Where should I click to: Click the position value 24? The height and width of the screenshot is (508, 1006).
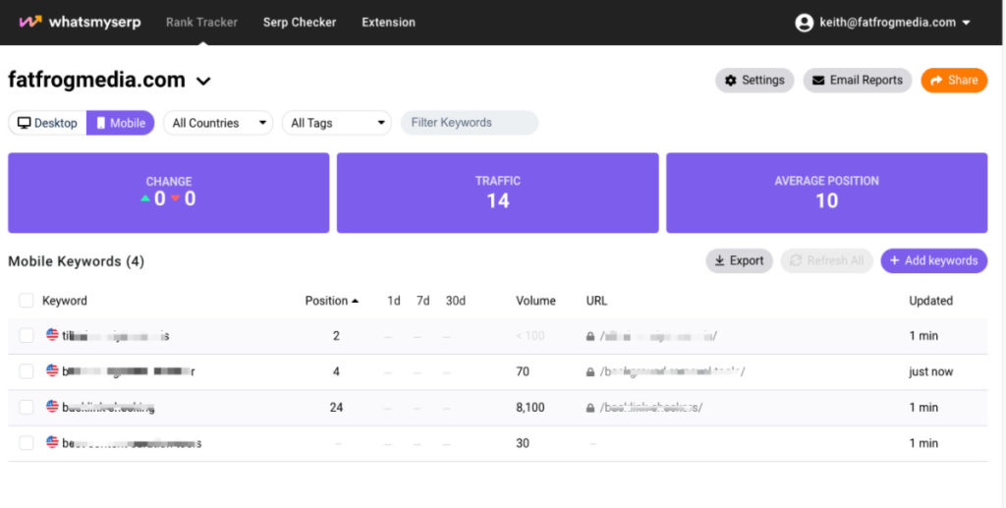(336, 408)
